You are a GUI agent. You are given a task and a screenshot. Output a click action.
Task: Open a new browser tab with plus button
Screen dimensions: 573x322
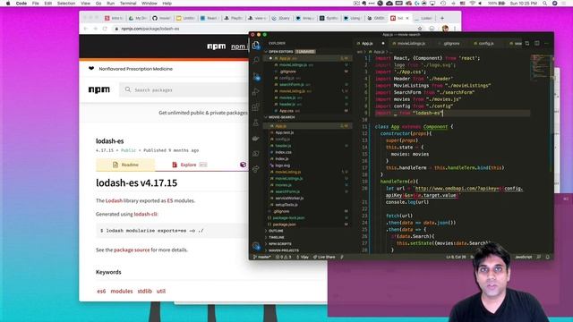(x=441, y=18)
